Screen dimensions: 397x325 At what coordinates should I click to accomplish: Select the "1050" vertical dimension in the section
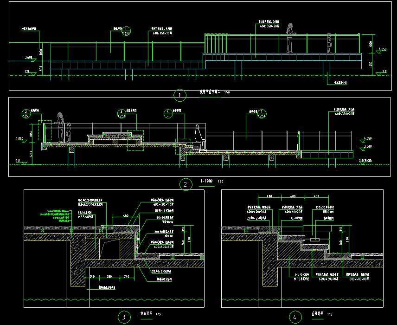pos(31,133)
